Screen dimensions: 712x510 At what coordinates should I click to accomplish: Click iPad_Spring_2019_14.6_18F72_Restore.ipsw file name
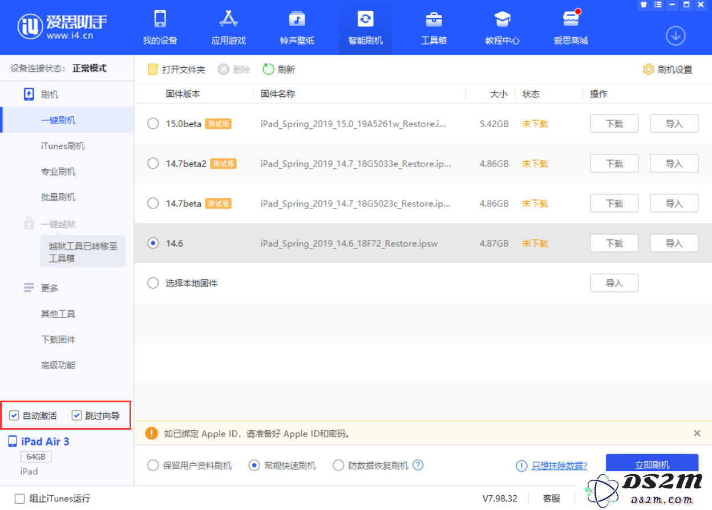tap(349, 243)
